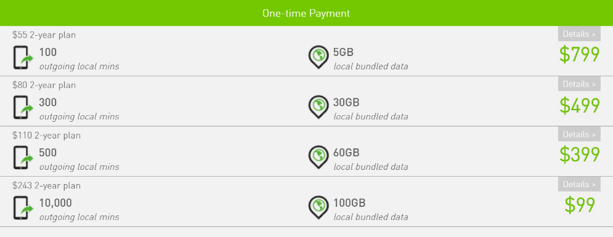Select the $799 one-time payment price
Image resolution: width=613 pixels, height=237 pixels.
click(x=579, y=55)
